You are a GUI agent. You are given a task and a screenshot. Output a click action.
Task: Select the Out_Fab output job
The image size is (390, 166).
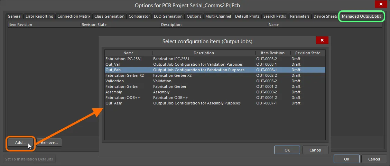(x=215, y=70)
